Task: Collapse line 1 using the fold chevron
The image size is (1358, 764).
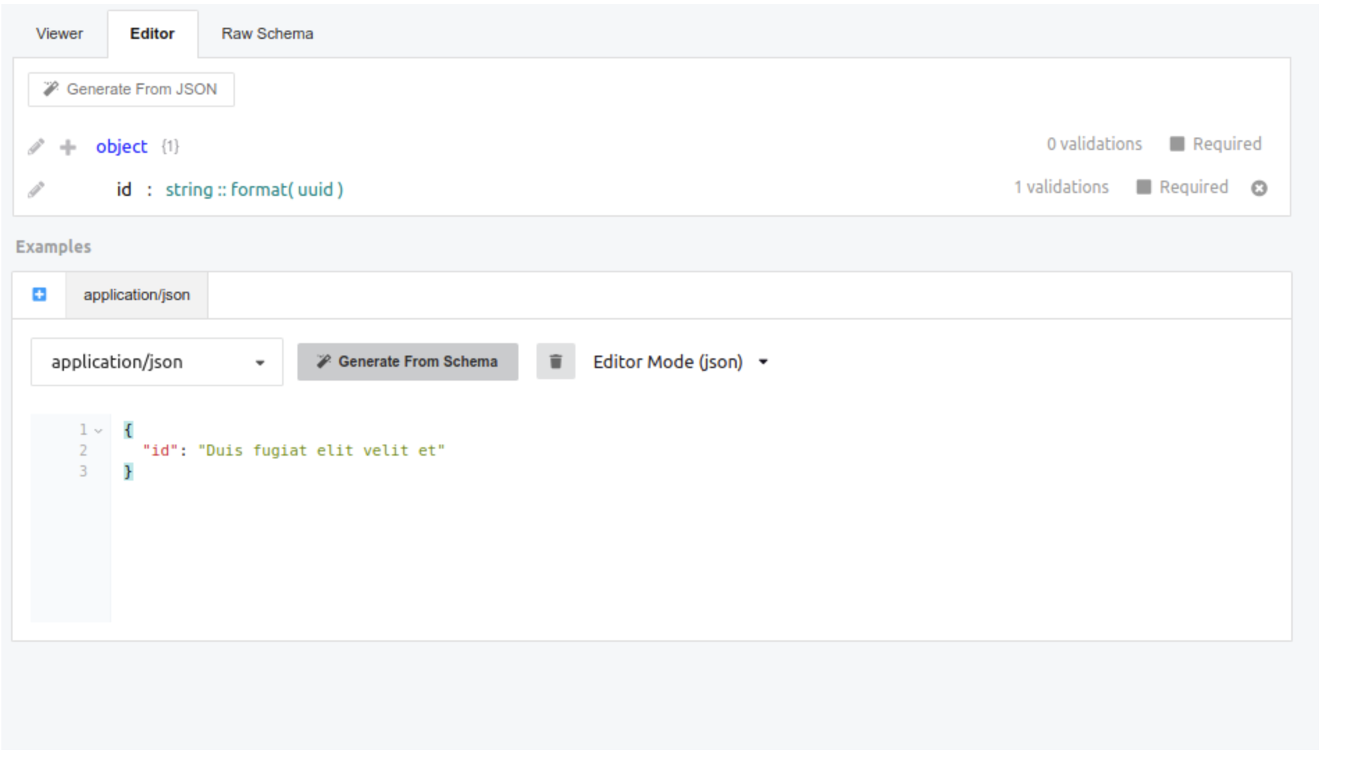Action: [x=99, y=430]
